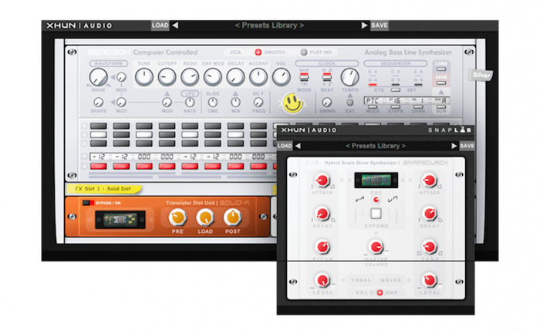The image size is (540, 330).
Task: Click the SWING knob
Action: 327,103
